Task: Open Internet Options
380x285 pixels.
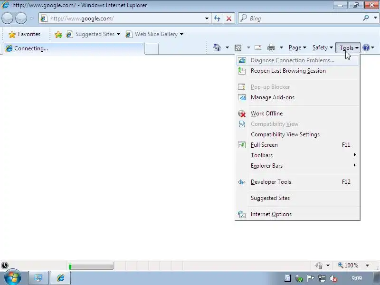Action: pyautogui.click(x=298, y=214)
